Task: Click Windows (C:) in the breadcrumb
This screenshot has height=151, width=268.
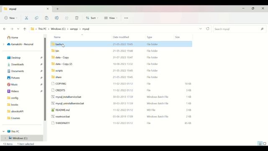Action: (58, 29)
